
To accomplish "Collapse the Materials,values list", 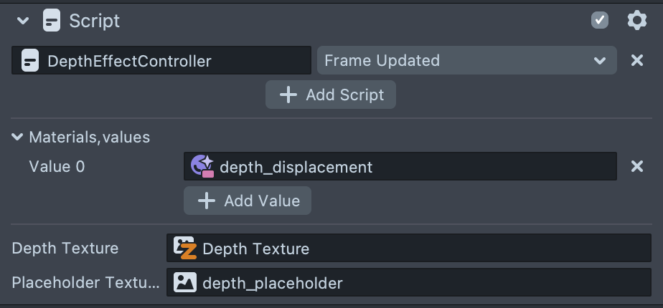I will tap(18, 137).
